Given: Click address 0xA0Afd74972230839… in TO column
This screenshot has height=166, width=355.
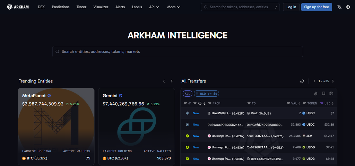Looking at the screenshot, I should 265,125.
